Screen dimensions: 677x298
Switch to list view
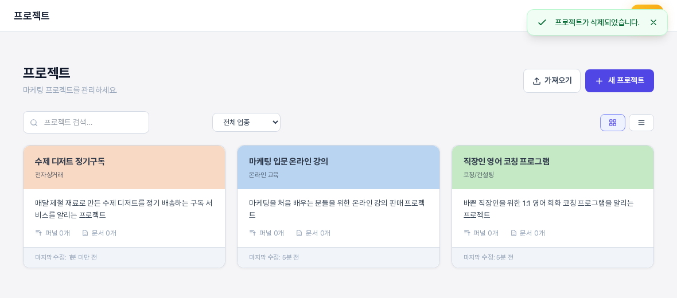[x=641, y=123]
